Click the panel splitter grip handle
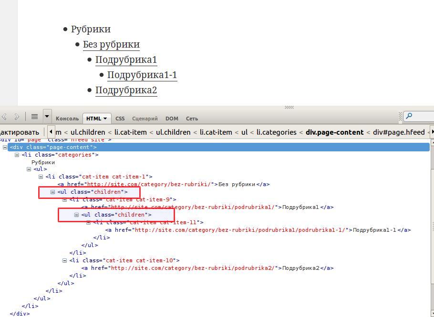The image size is (434, 317). click(x=289, y=107)
